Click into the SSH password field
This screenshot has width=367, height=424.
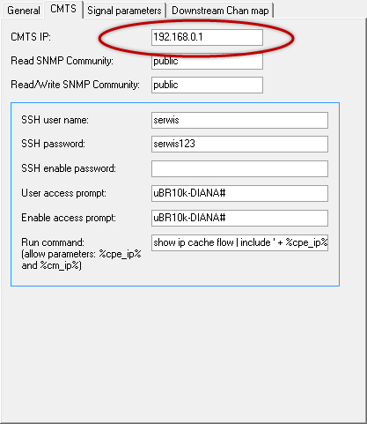(x=239, y=144)
